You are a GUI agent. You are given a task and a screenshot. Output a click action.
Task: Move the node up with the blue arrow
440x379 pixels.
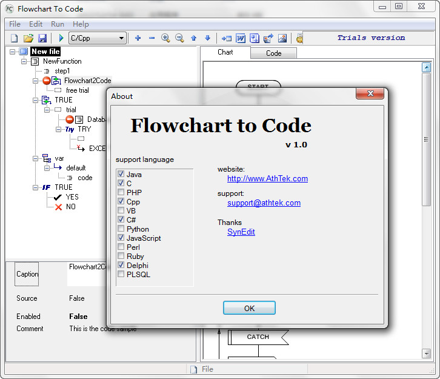[193, 38]
